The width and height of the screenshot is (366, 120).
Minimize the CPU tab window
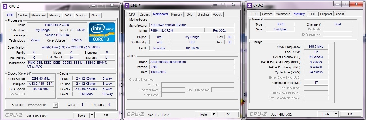pos(93,5)
